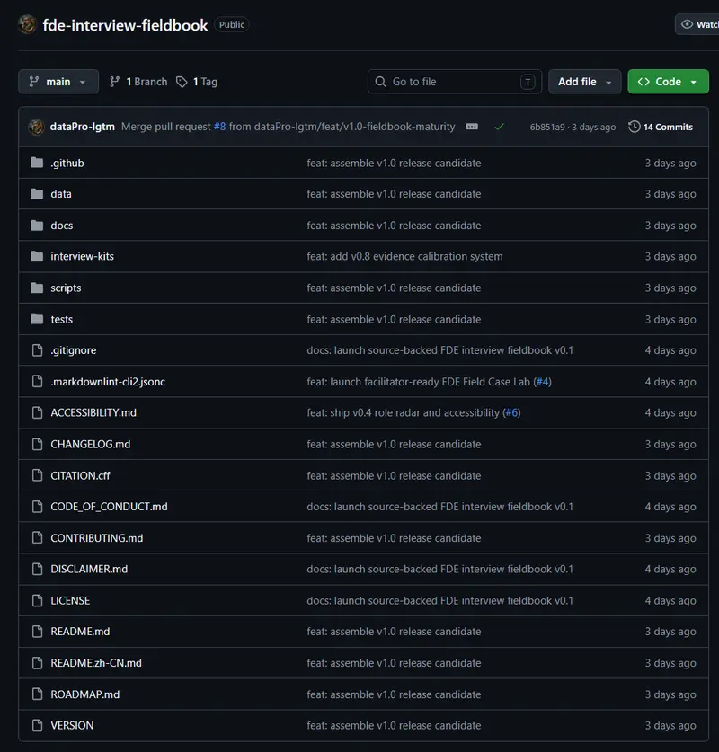This screenshot has width=719, height=752.
Task: Click the folder icon for .github
Action: [x=37, y=163]
